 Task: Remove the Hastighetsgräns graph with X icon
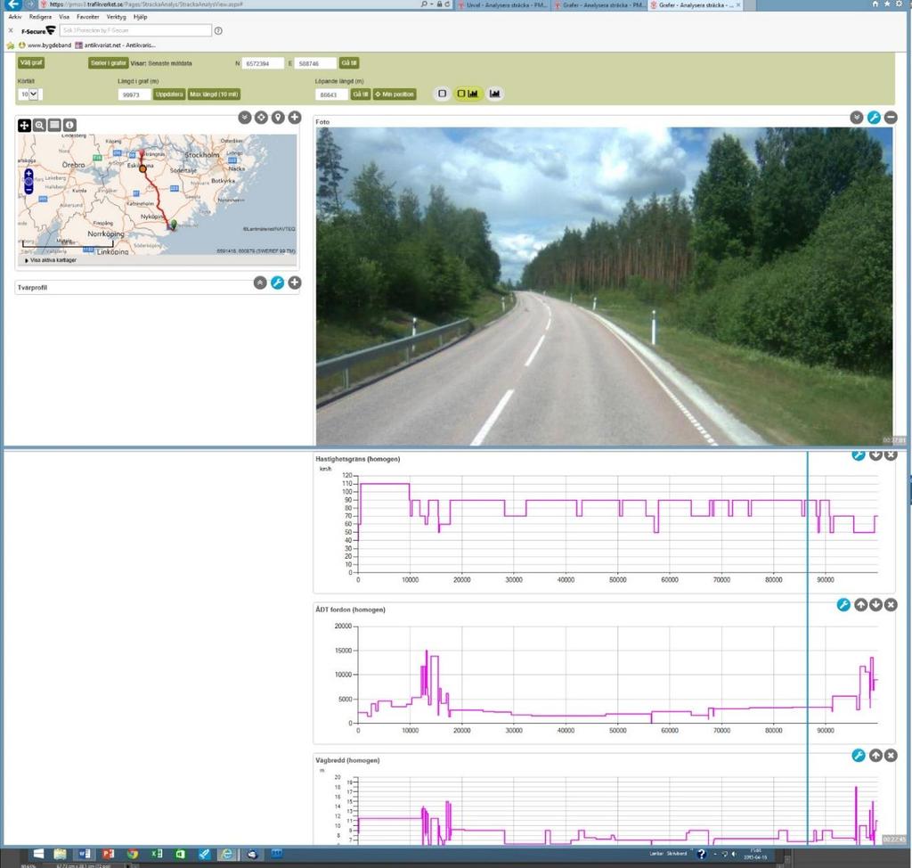tap(891, 454)
